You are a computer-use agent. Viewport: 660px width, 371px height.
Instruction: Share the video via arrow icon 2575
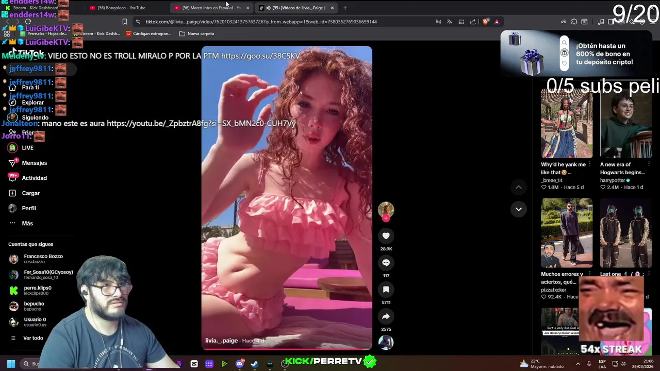386,316
